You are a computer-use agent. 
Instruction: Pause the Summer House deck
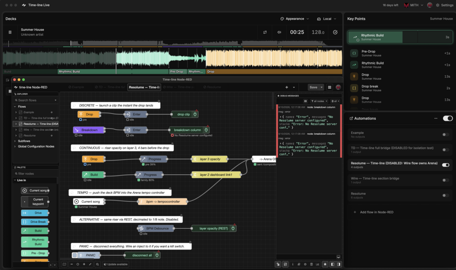[x=10, y=32]
